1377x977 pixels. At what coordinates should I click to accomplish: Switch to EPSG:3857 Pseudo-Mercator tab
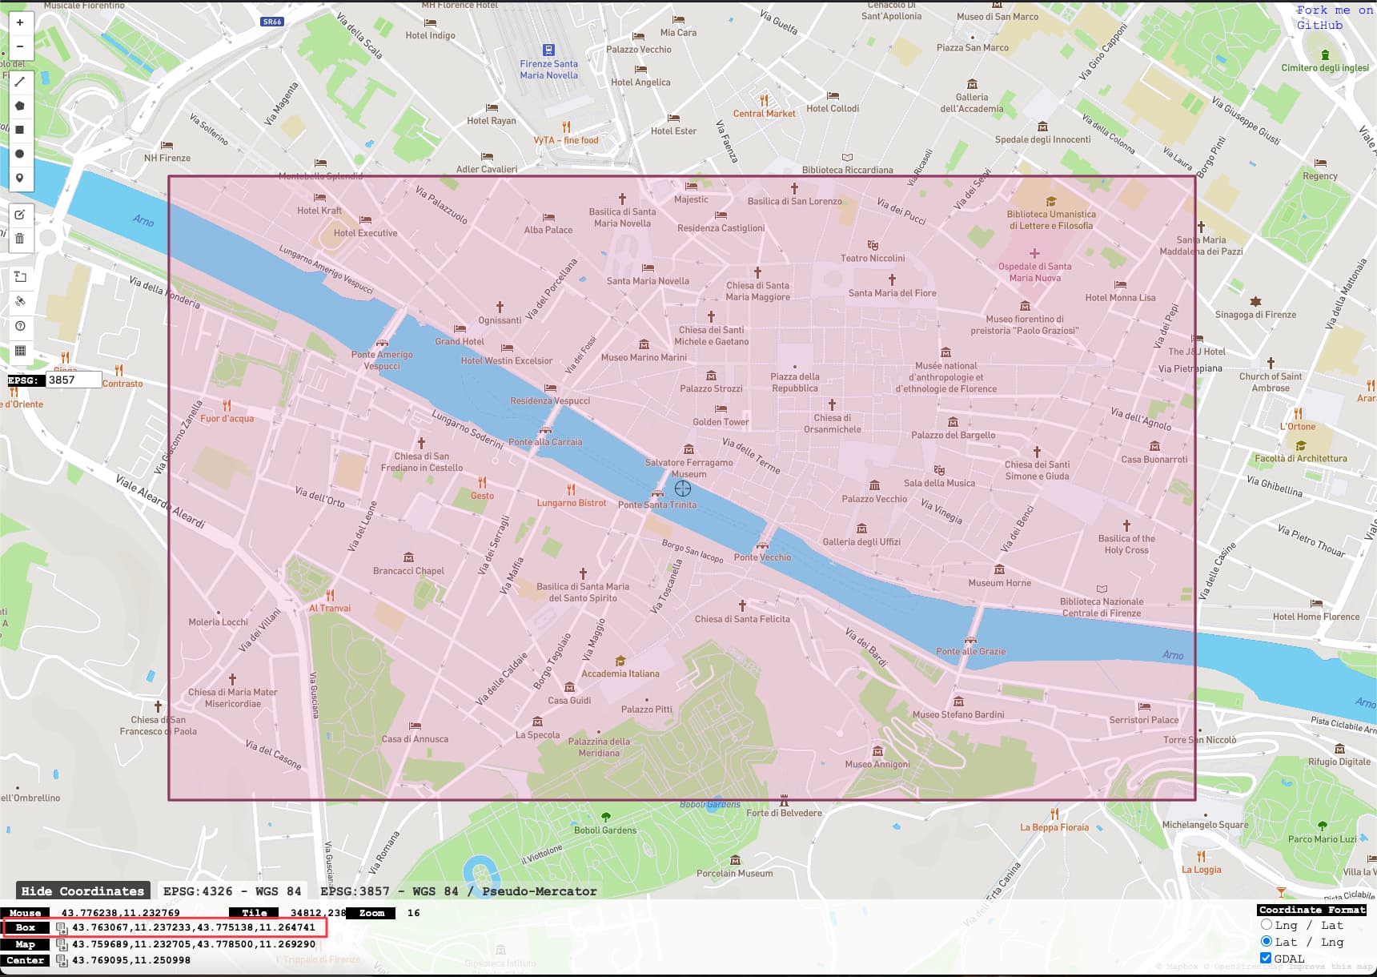click(458, 891)
